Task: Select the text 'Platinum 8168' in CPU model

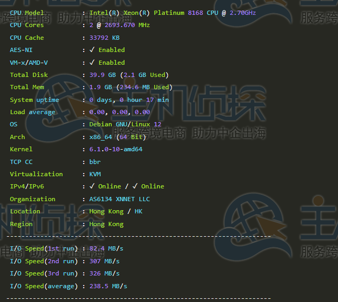Action: point(178,13)
